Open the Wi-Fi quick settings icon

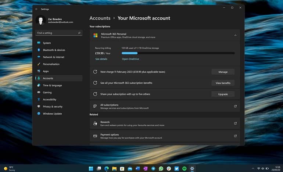[258, 169]
